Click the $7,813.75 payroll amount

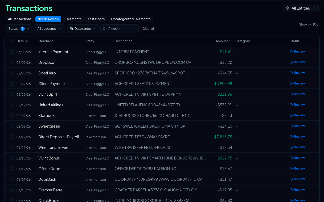(223, 137)
